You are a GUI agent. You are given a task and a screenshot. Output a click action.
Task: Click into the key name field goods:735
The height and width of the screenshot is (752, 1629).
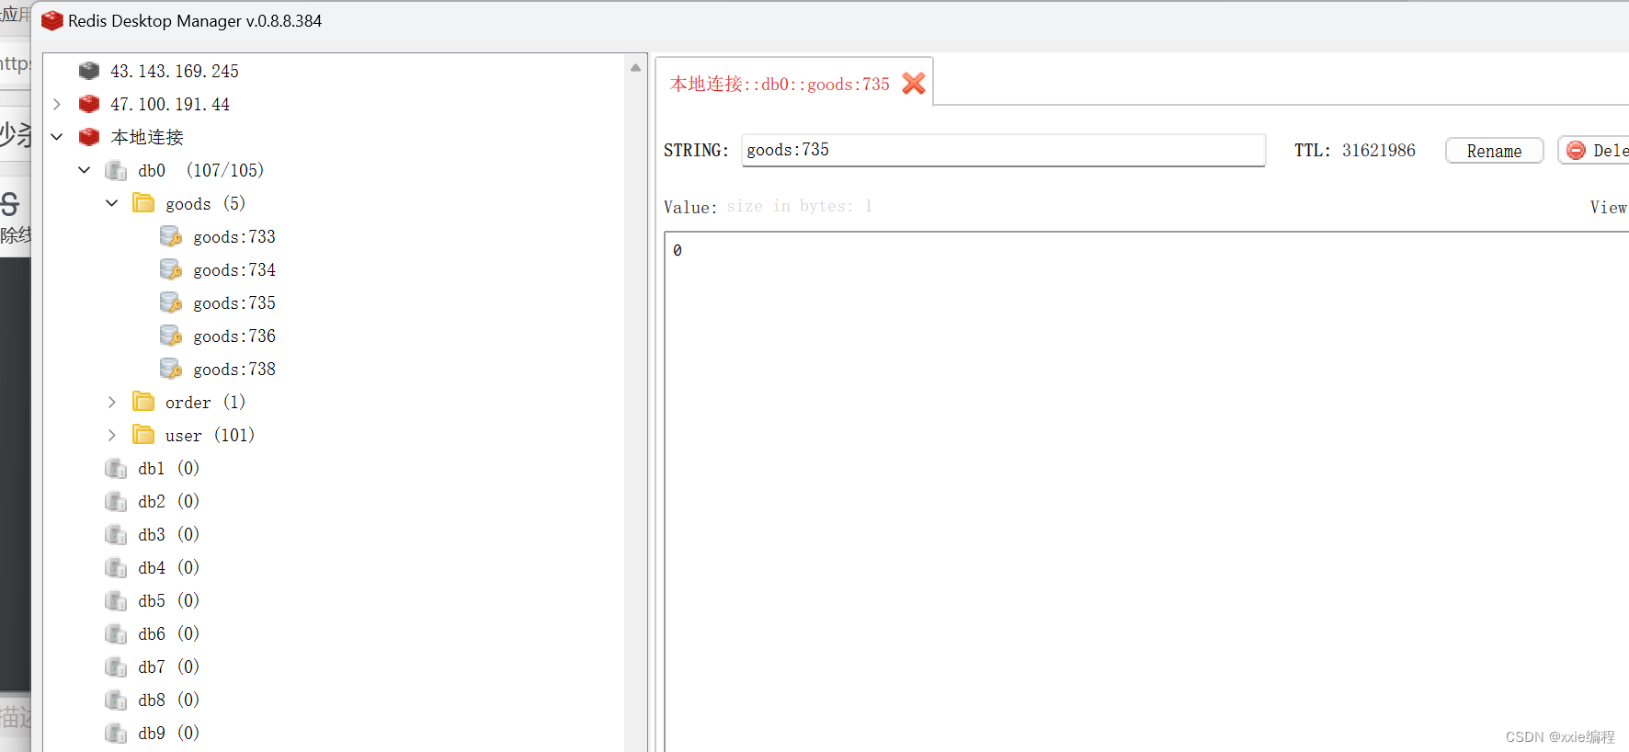[1003, 150]
